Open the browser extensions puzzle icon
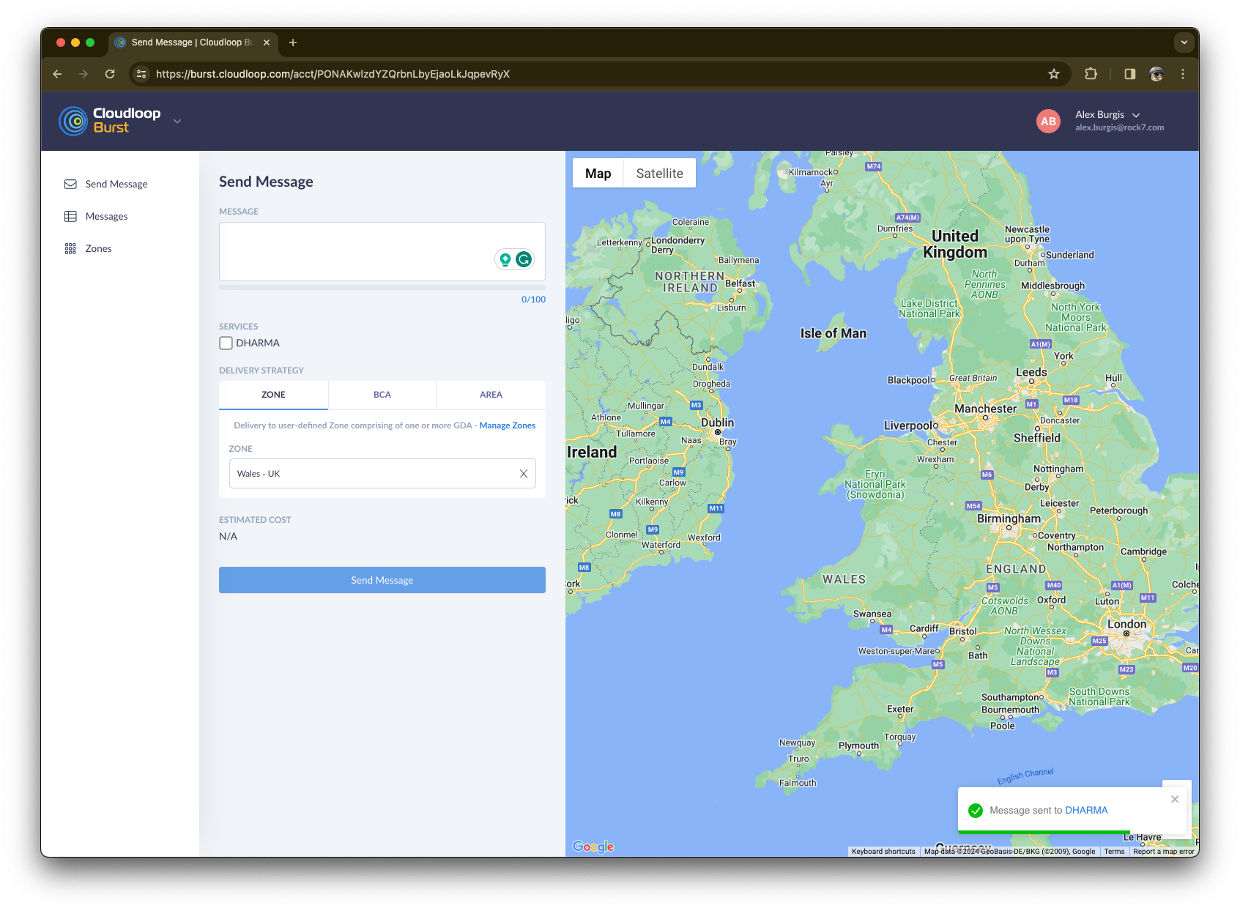The height and width of the screenshot is (911, 1240). coord(1091,74)
